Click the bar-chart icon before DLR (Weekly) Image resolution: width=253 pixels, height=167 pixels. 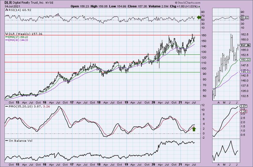coord(7,34)
